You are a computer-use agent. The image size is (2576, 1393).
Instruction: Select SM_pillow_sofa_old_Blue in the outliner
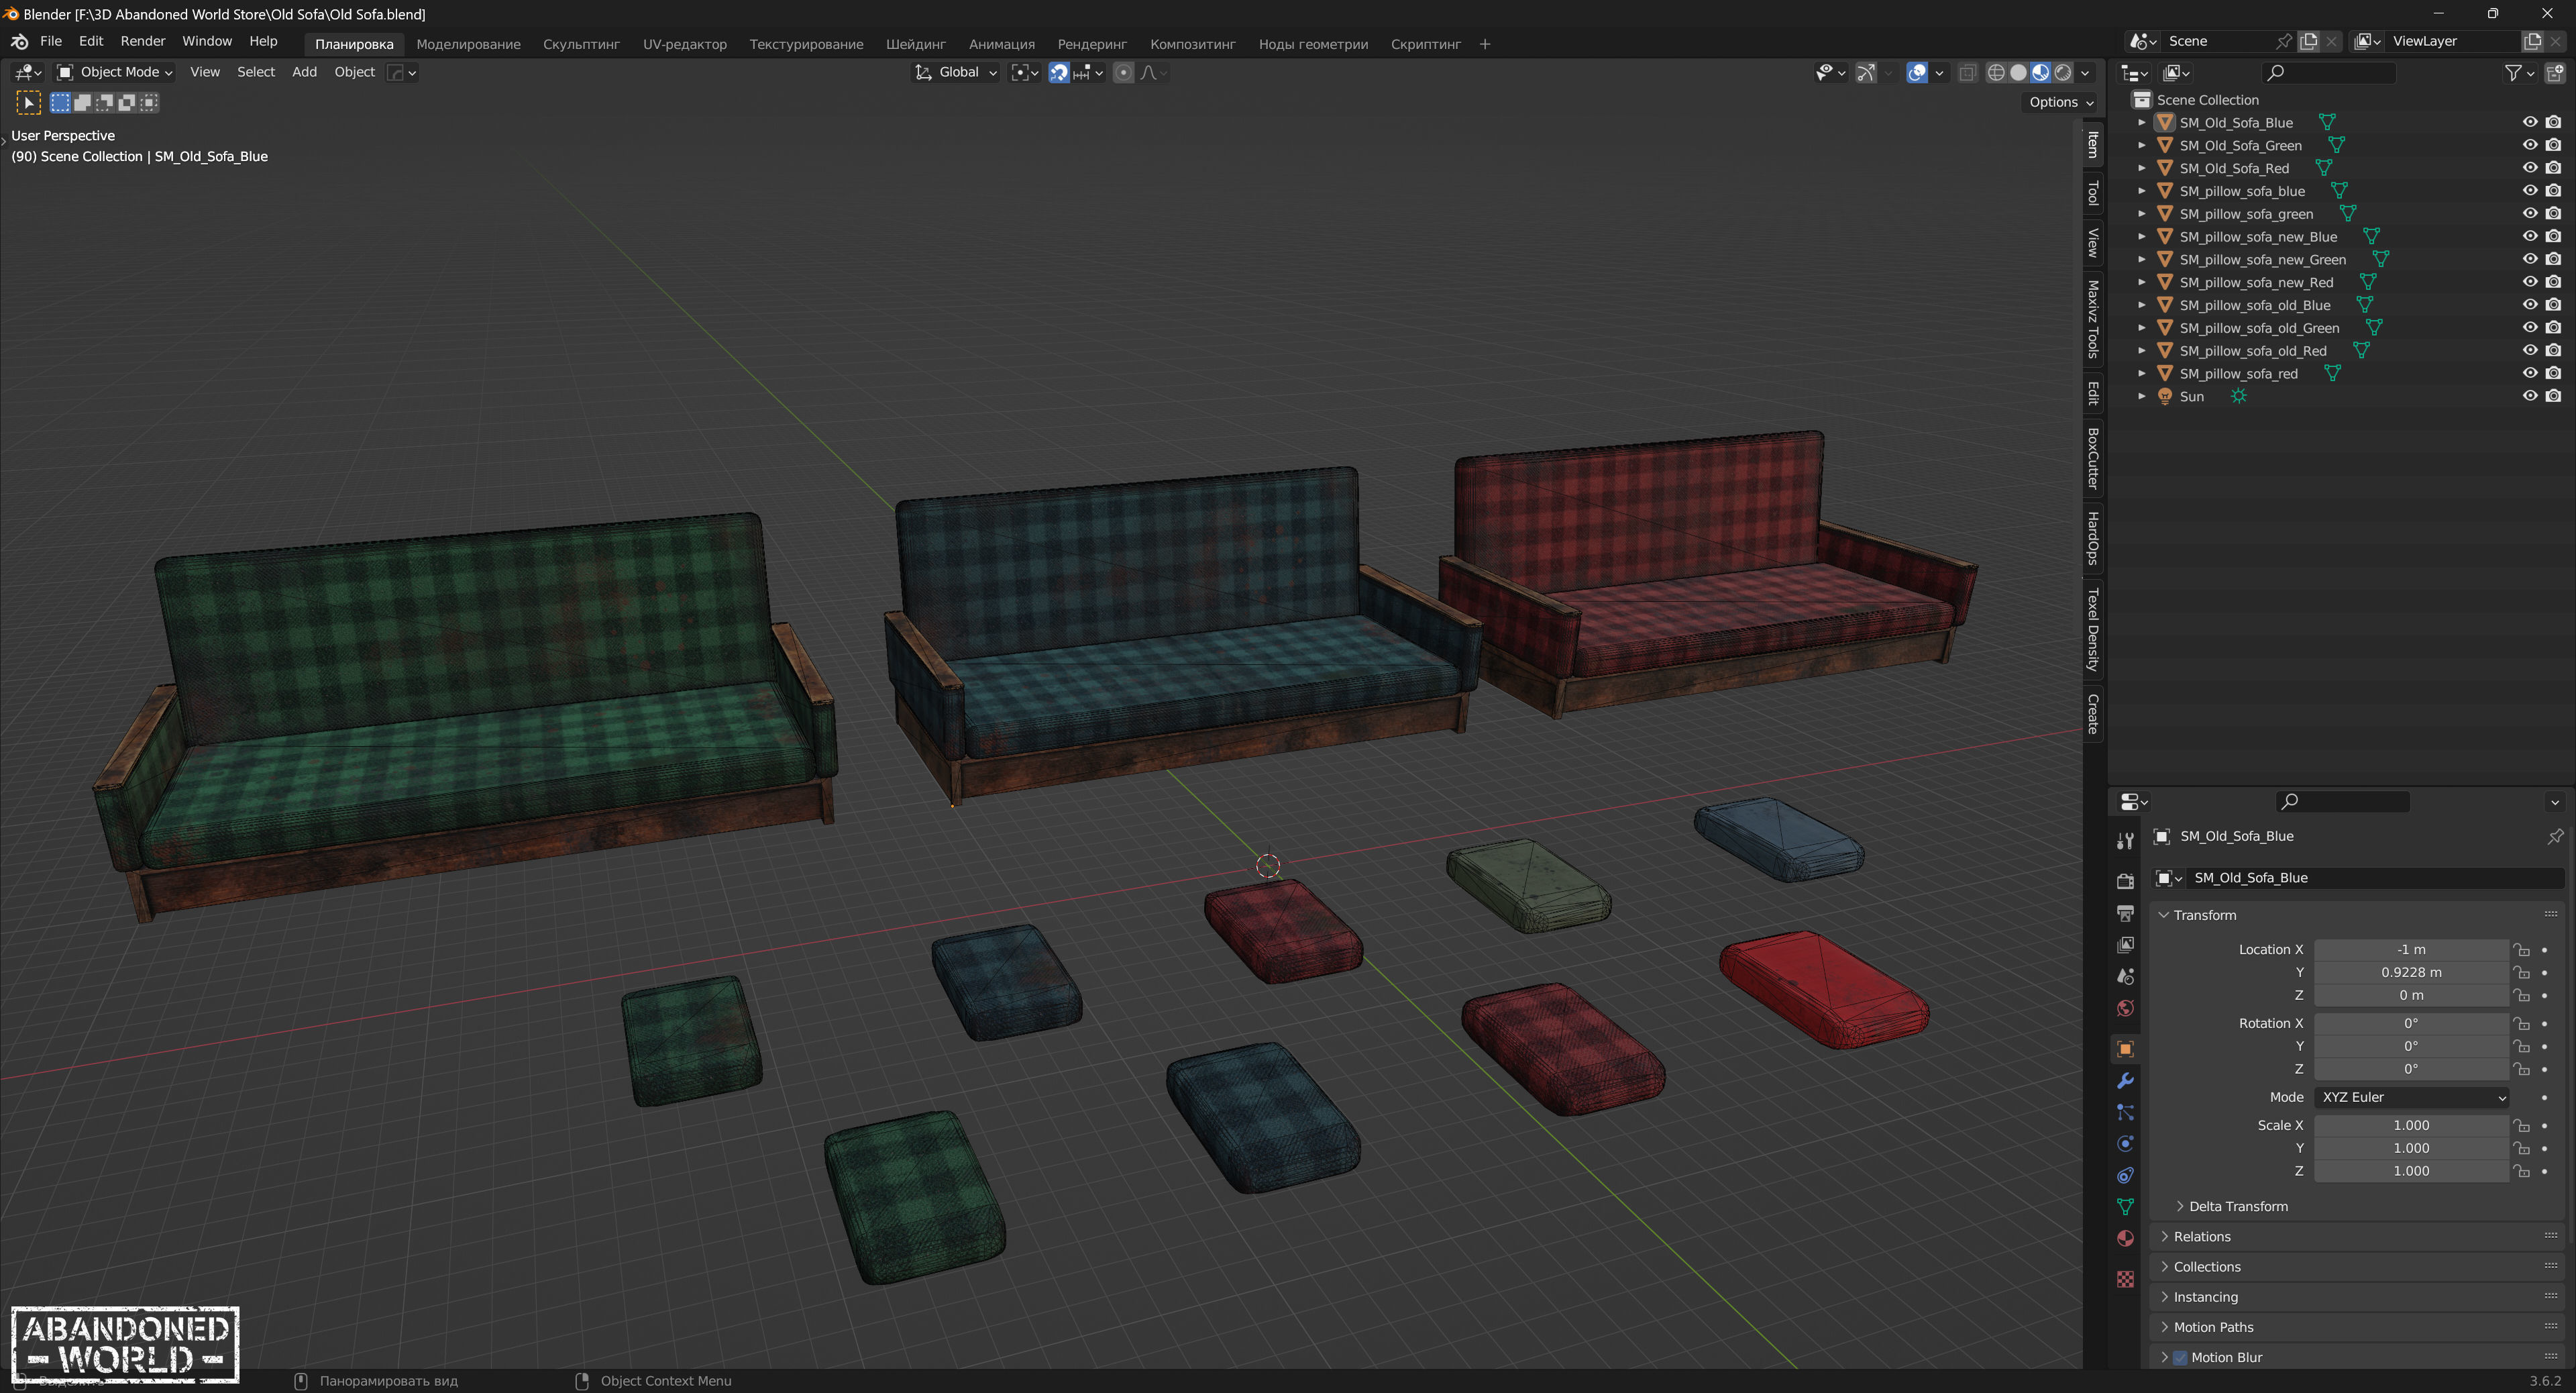pyautogui.click(x=2254, y=305)
